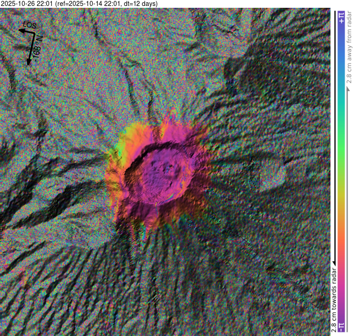Image resolution: width=353 pixels, height=336 pixels.
Task: Click the +π label atop the colorbar
Action: (x=340, y=18)
